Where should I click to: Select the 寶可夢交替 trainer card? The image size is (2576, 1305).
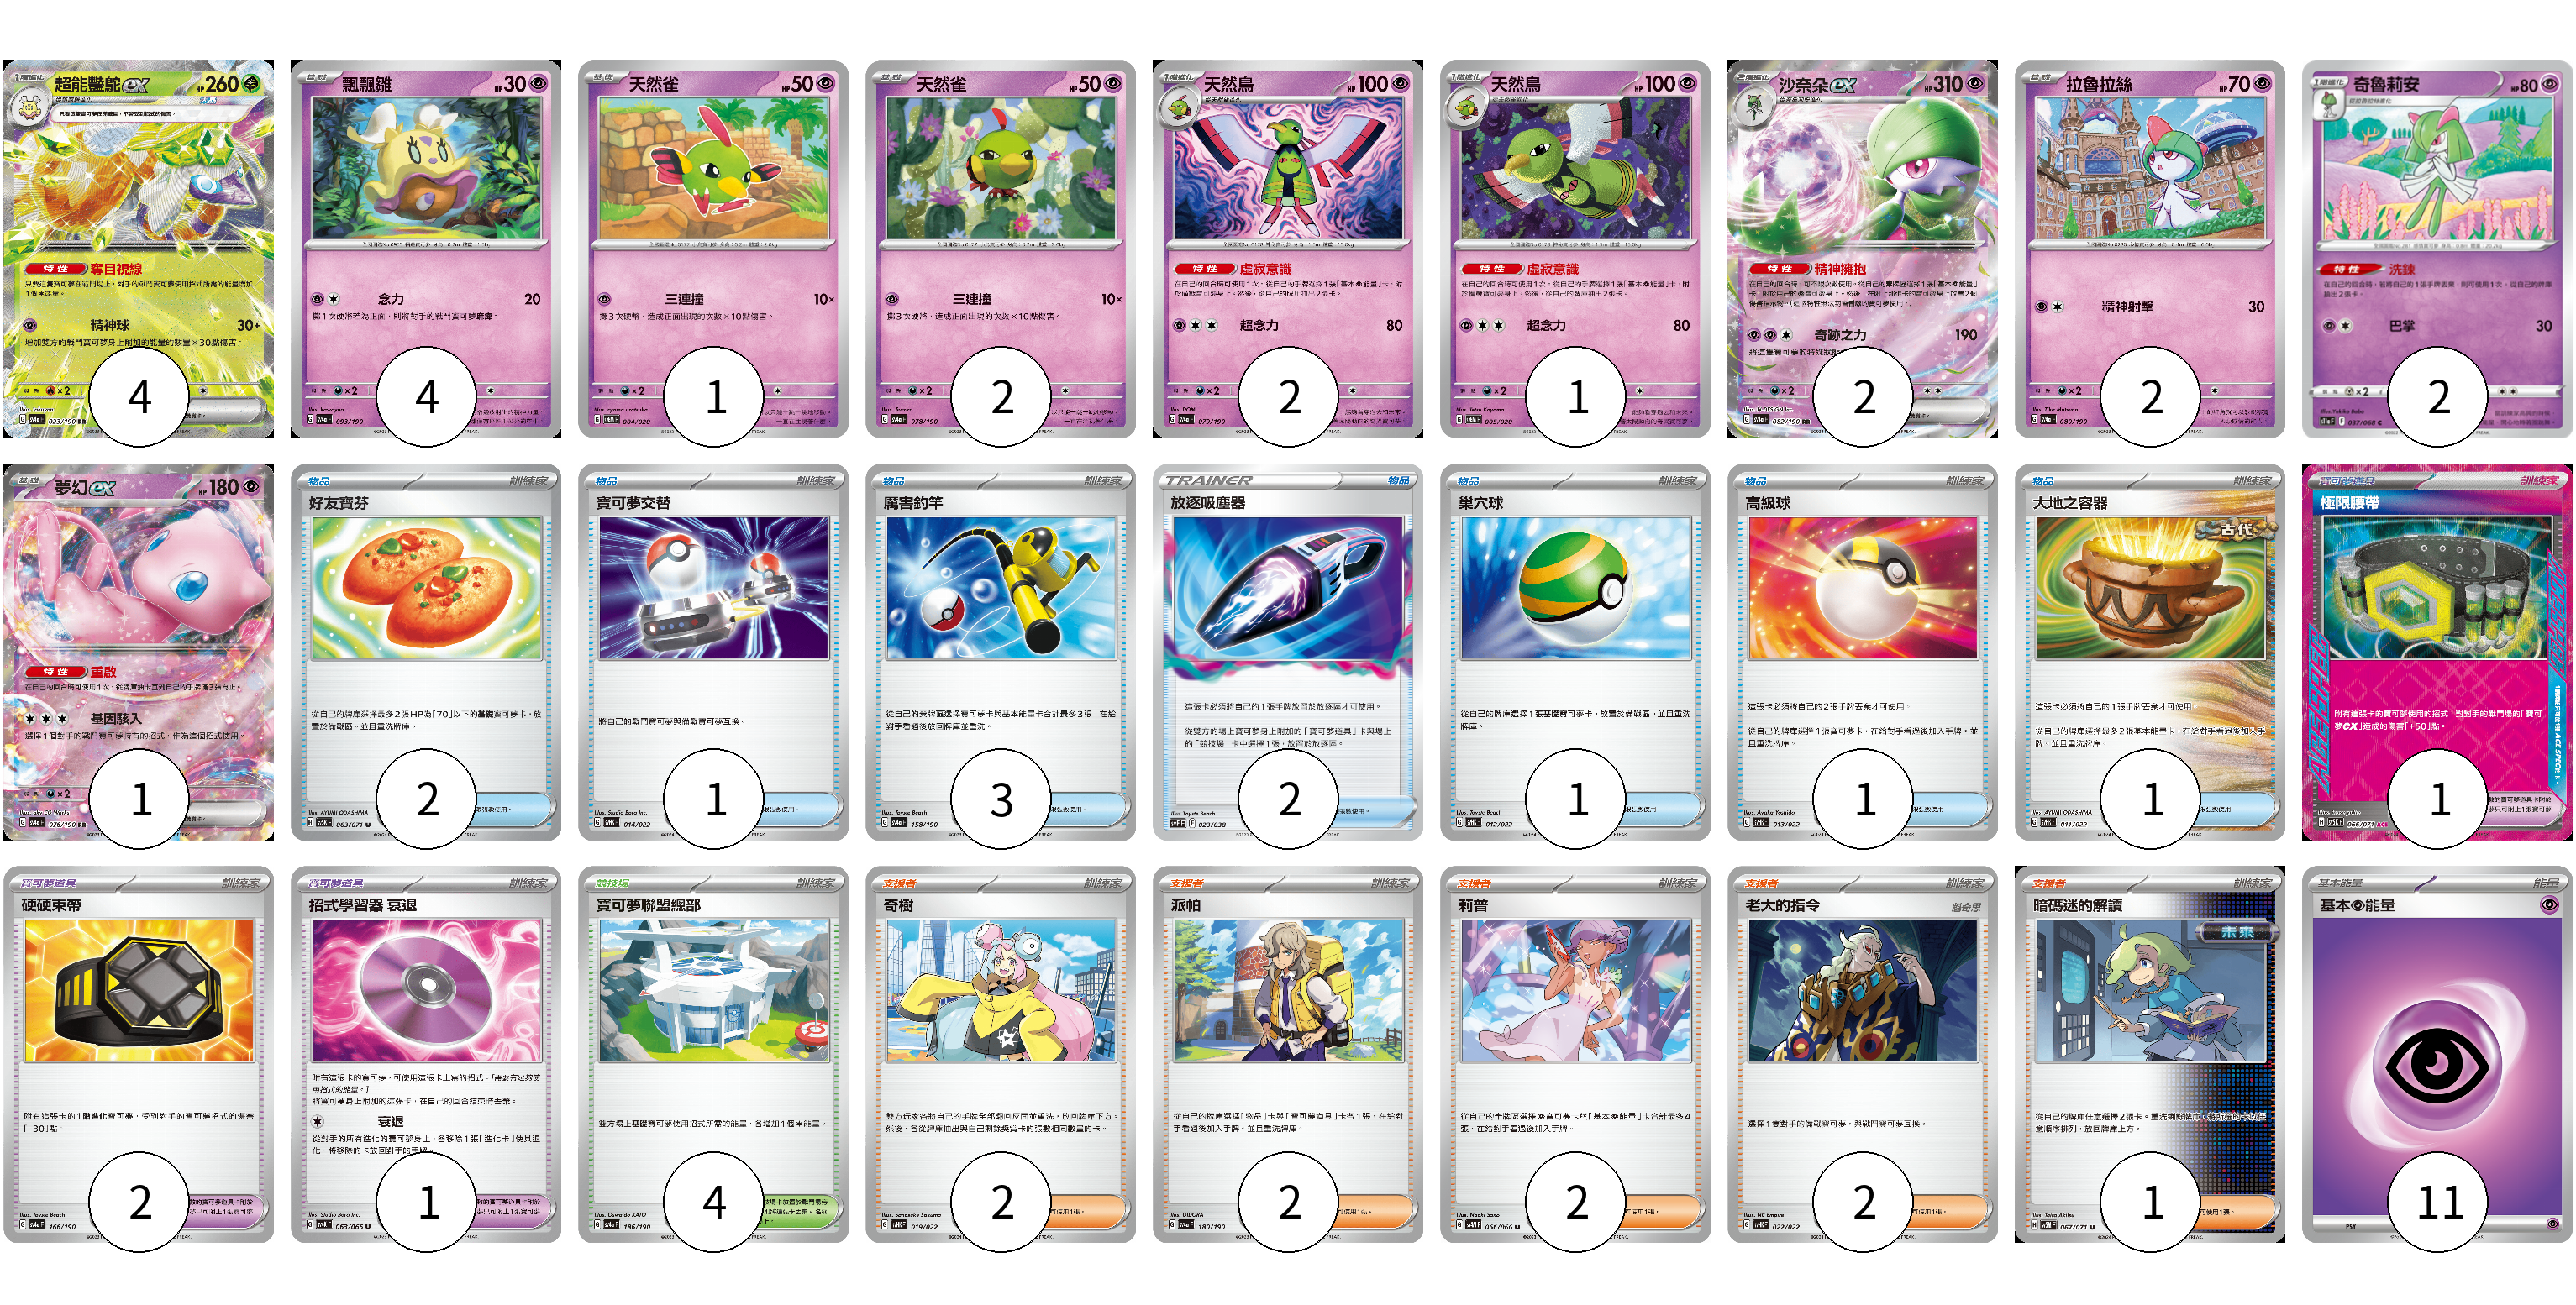713,652
